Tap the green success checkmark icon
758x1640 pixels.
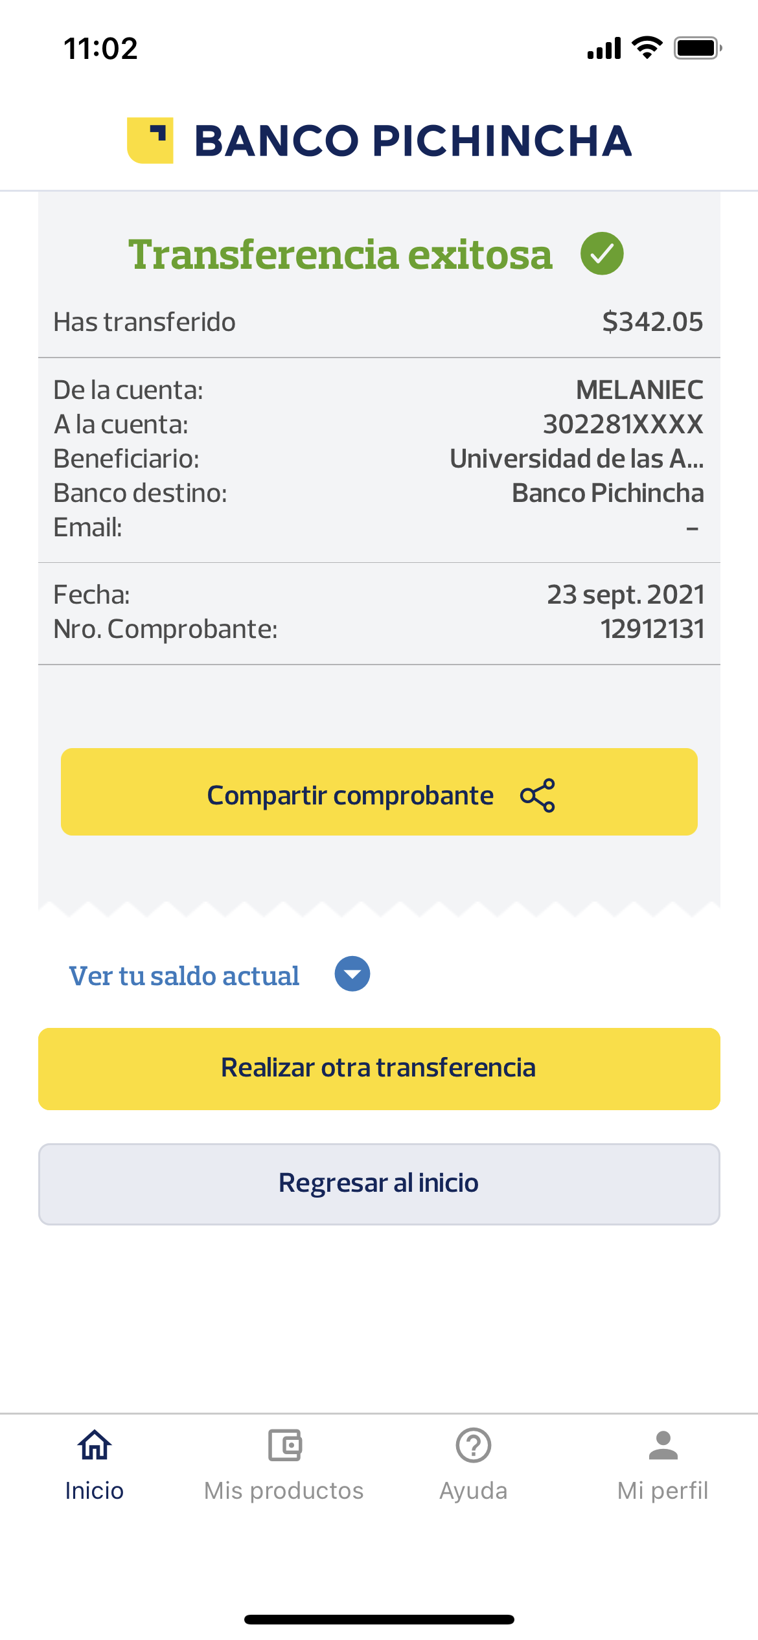[x=602, y=254]
